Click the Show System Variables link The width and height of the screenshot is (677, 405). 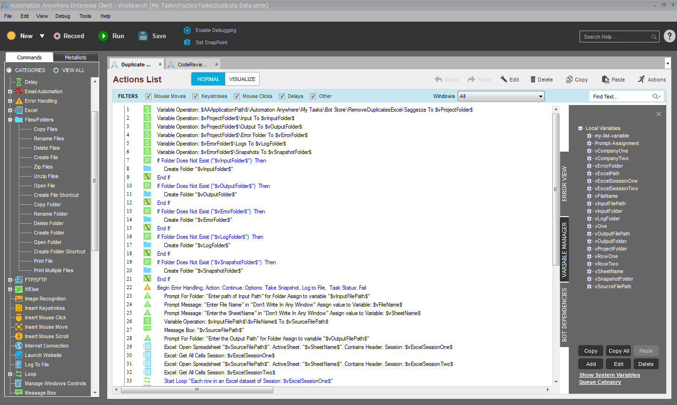click(609, 375)
